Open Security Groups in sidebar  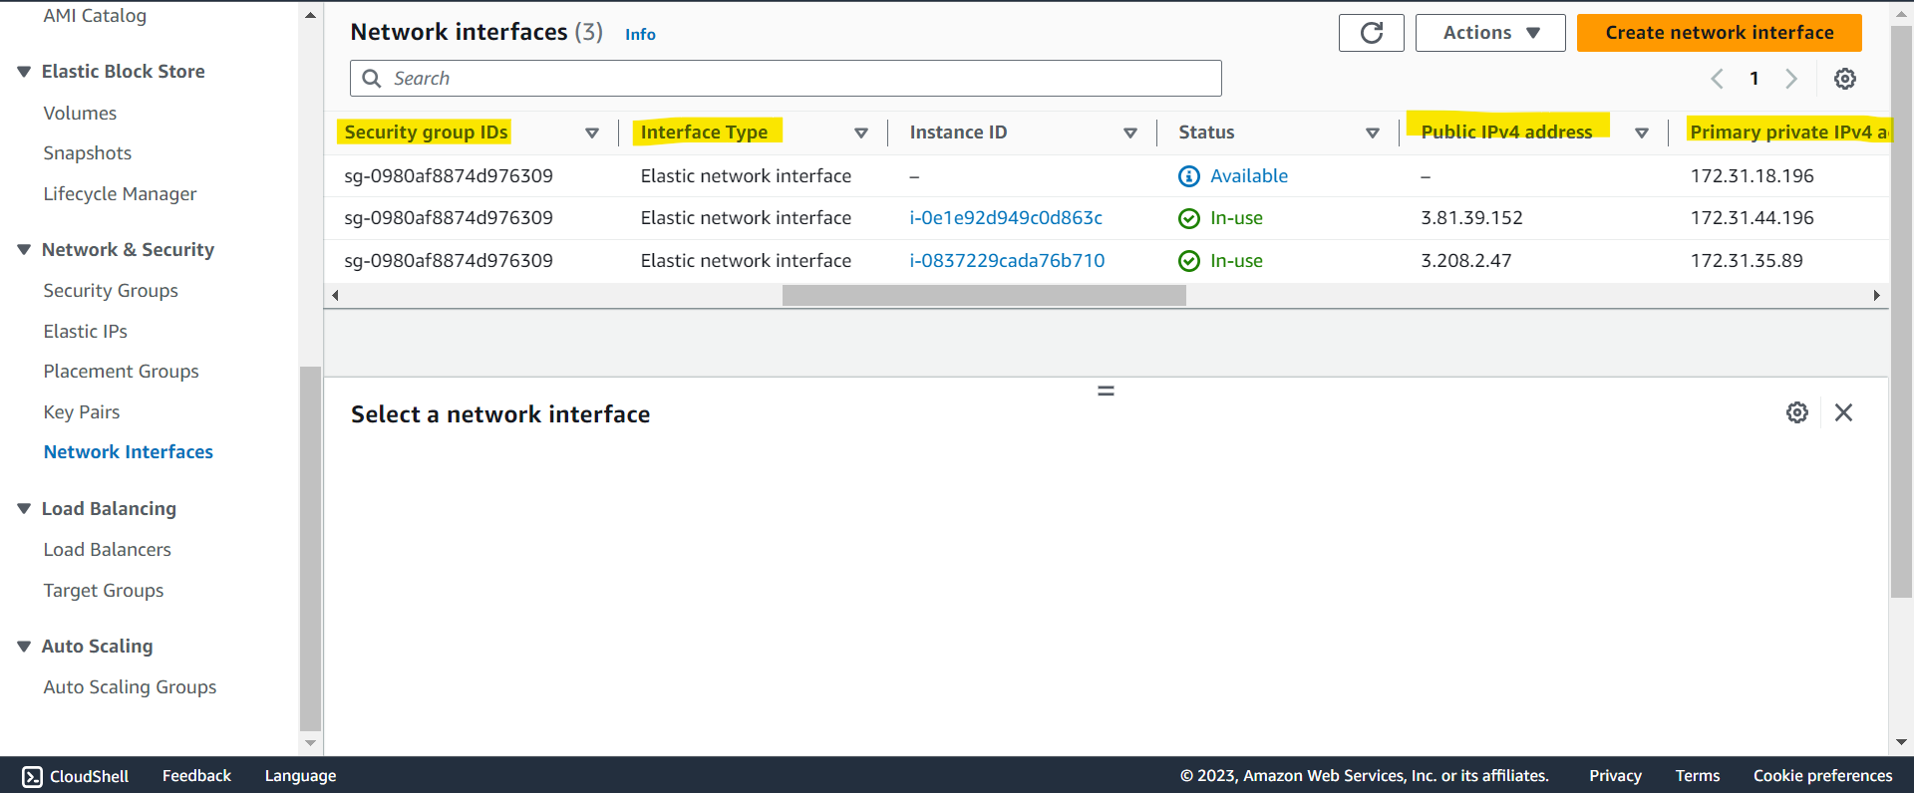(x=111, y=291)
